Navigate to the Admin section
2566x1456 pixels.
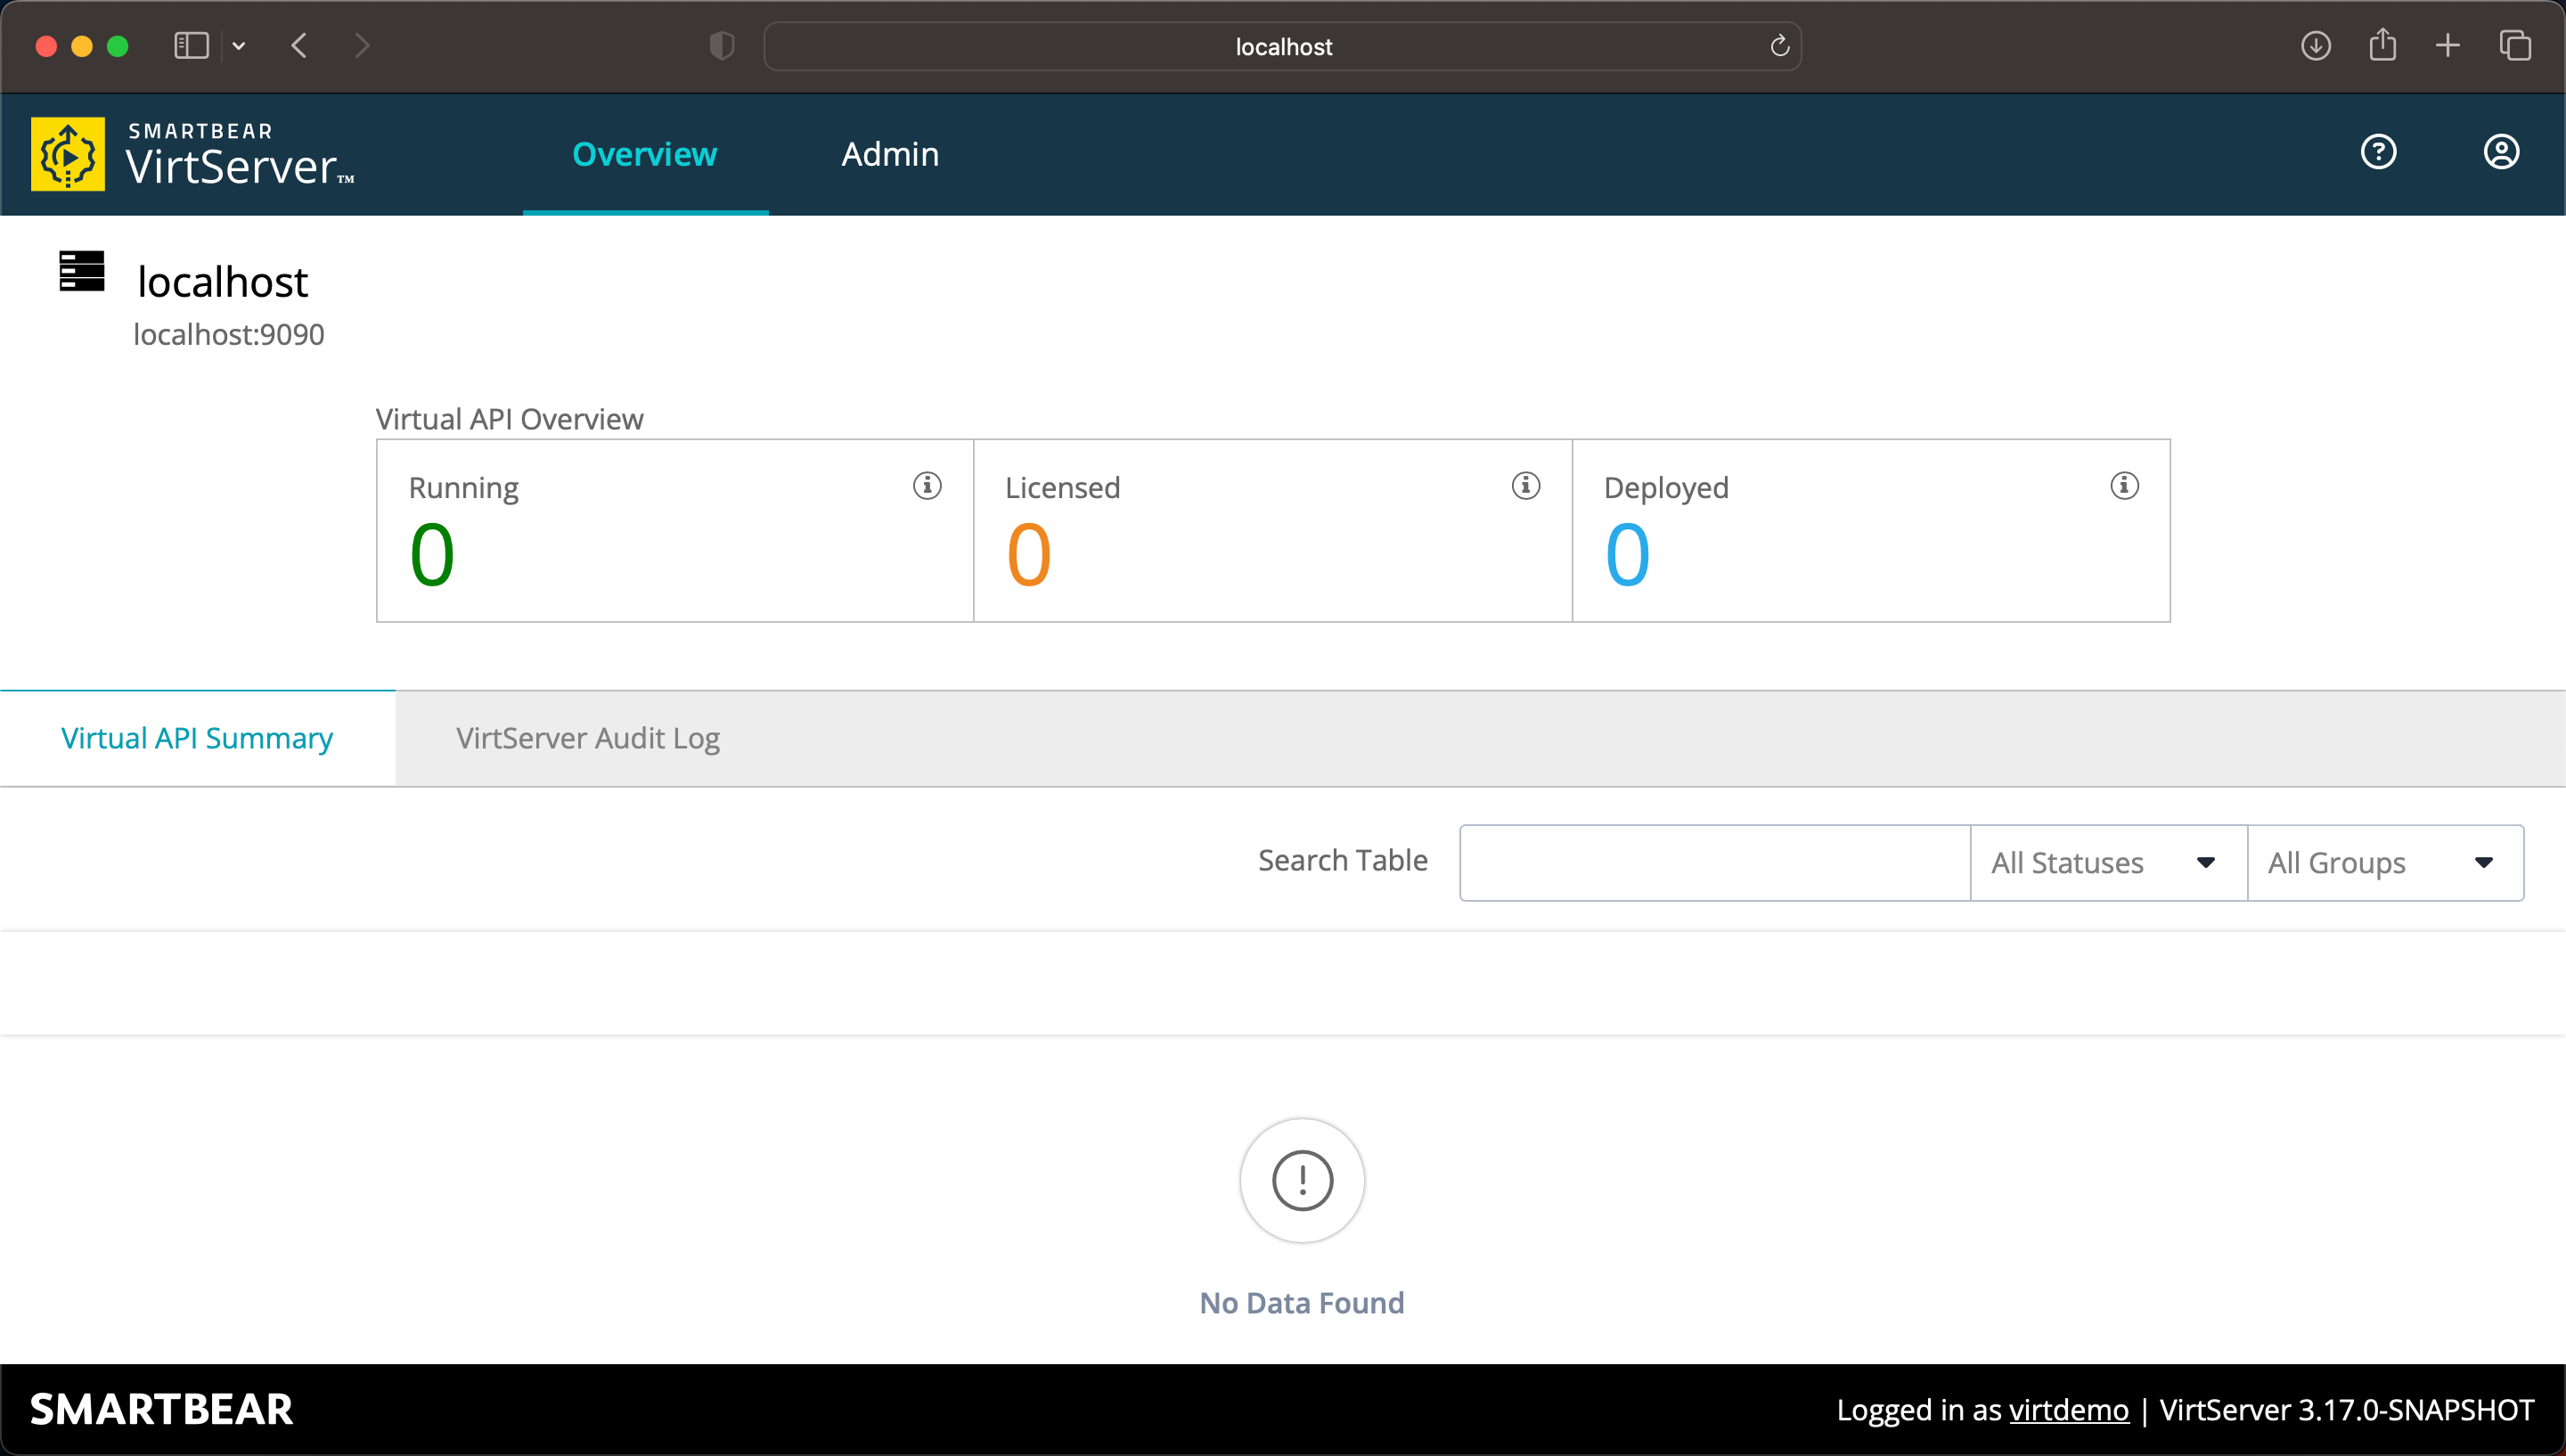point(888,153)
